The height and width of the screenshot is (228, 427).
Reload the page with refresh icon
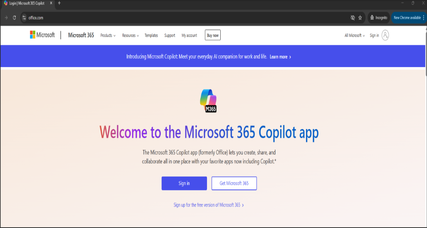(14, 18)
